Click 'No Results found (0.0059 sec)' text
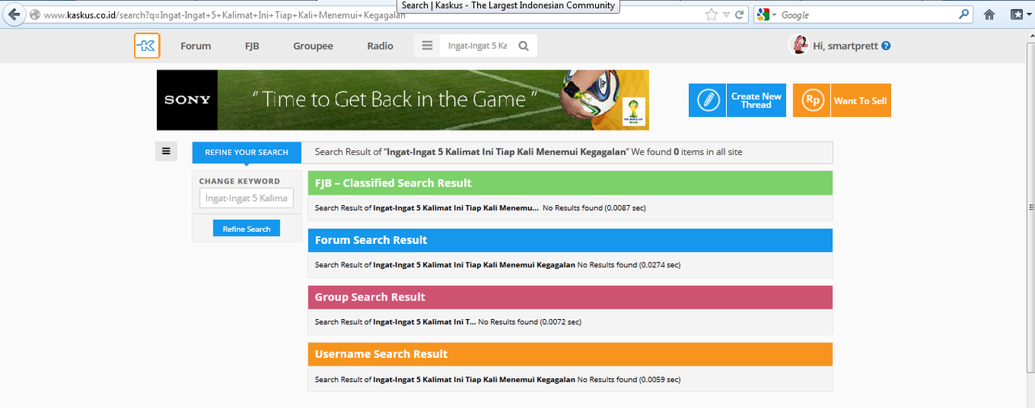The image size is (1035, 408). 629,379
